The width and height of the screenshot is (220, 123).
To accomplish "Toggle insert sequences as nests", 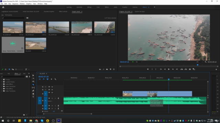I will click(x=40, y=79).
